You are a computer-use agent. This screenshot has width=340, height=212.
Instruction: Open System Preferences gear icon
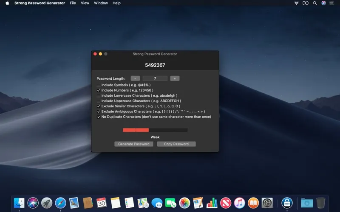pyautogui.click(x=267, y=203)
